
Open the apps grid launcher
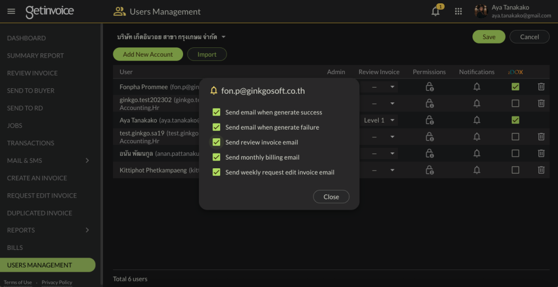pos(458,11)
